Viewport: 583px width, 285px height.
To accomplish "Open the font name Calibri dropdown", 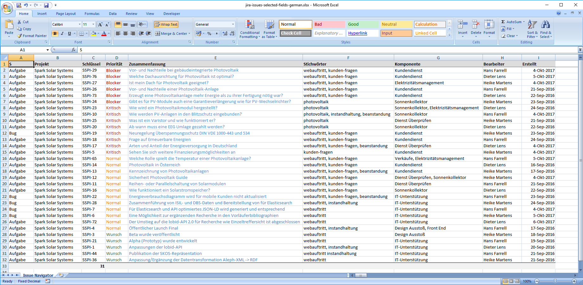I will [80, 24].
